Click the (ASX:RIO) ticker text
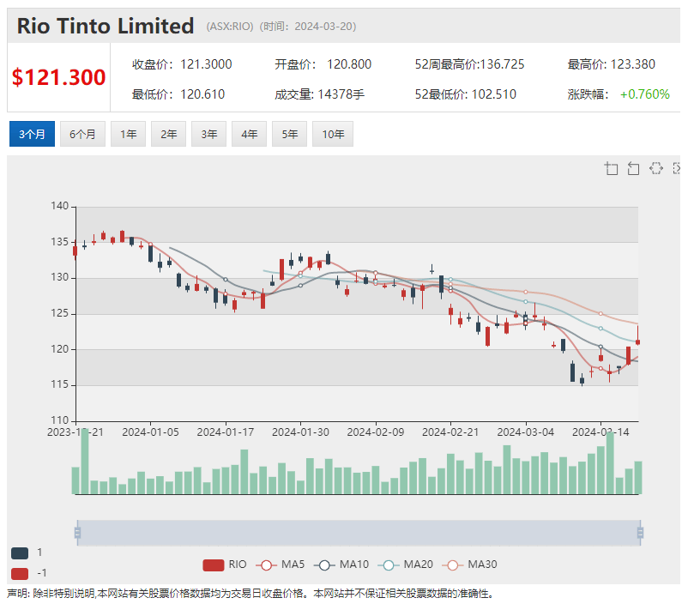The width and height of the screenshot is (694, 616). coord(230,27)
